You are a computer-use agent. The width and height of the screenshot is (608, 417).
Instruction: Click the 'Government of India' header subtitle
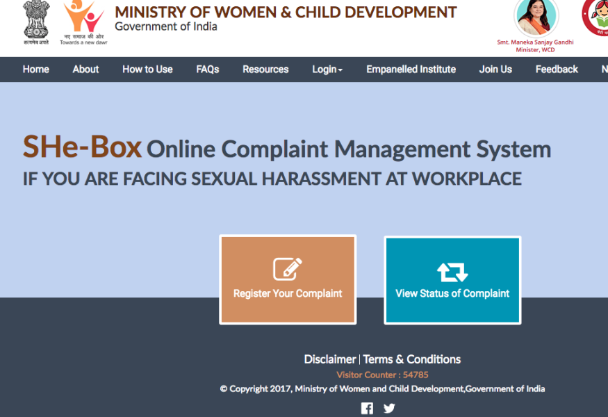tap(166, 27)
